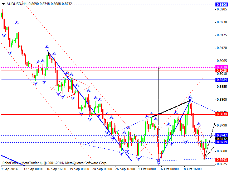Select the current price 0.8732 label
This screenshot has width=229, height=172.
(x=222, y=139)
